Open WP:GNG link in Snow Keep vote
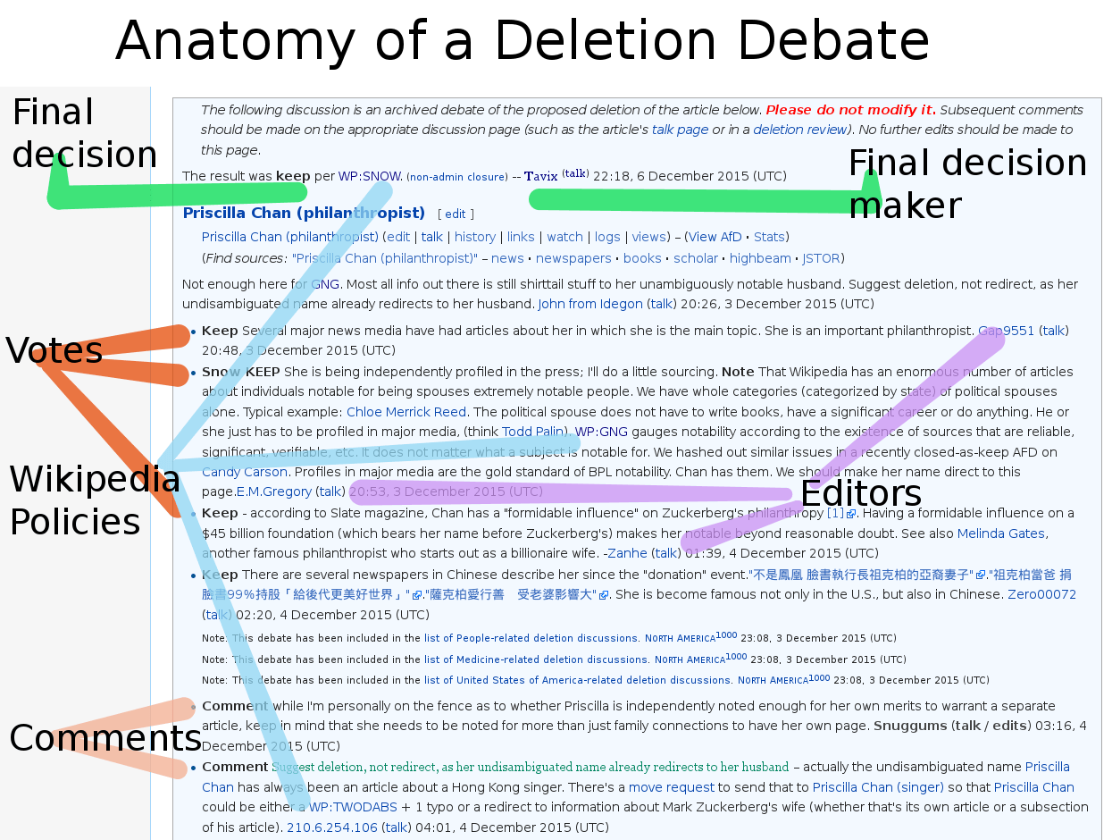The width and height of the screenshot is (1112, 840). [x=601, y=432]
